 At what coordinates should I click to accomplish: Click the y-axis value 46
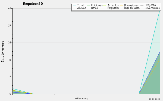pos(10,8)
